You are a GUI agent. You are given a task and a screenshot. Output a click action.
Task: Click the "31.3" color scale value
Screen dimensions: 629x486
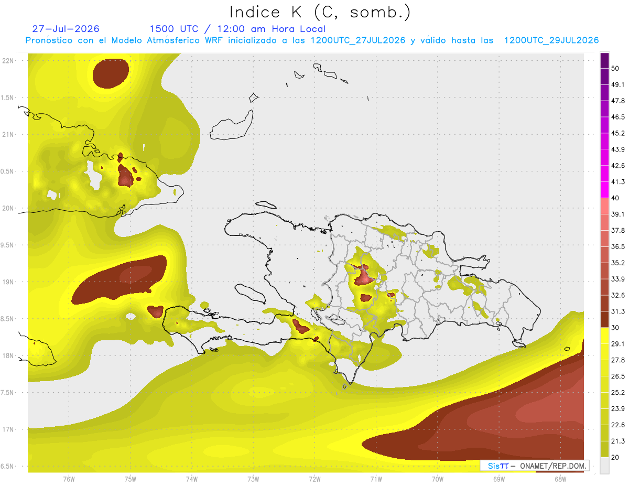618,311
